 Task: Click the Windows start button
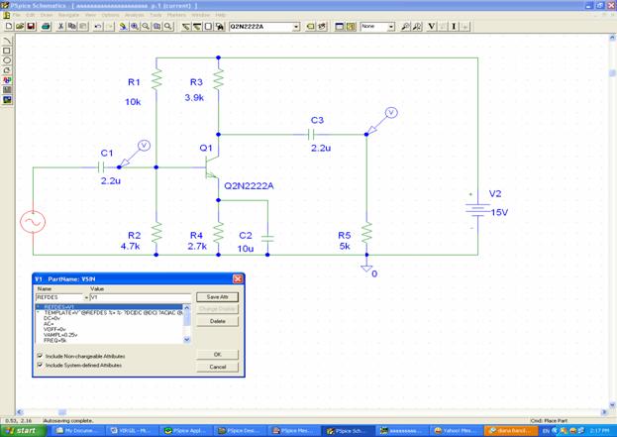click(22, 430)
